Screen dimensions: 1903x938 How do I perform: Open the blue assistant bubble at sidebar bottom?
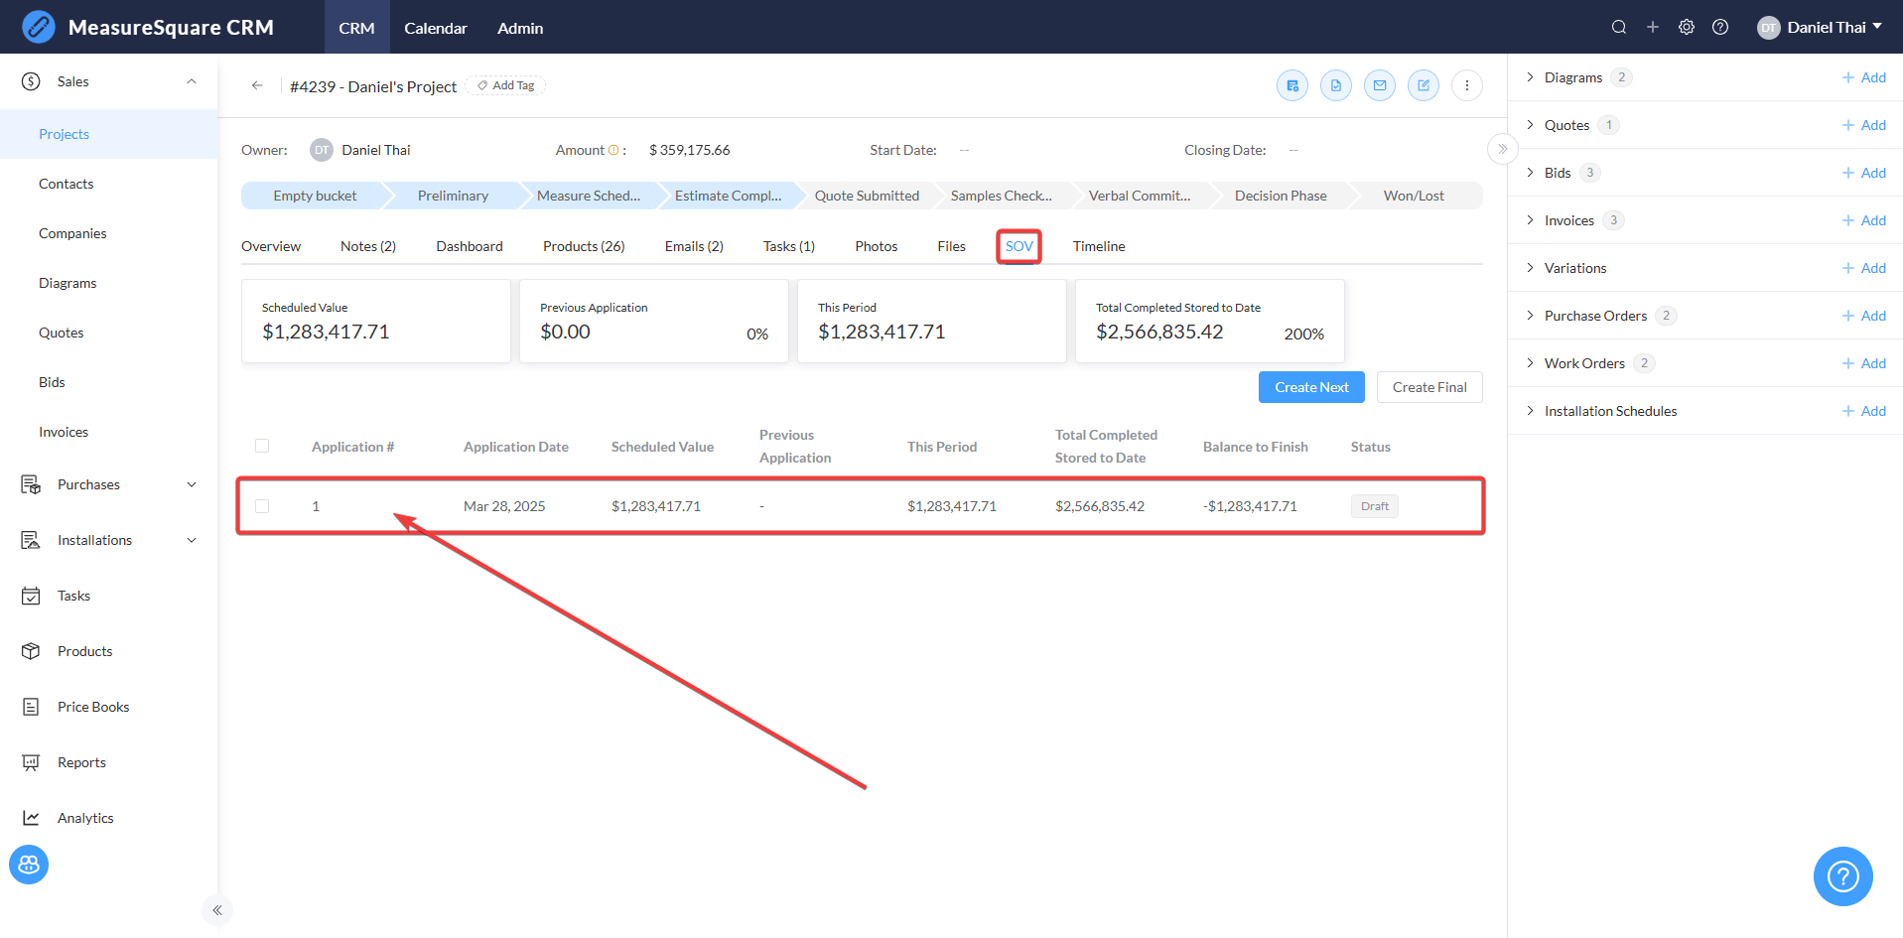coord(29,865)
